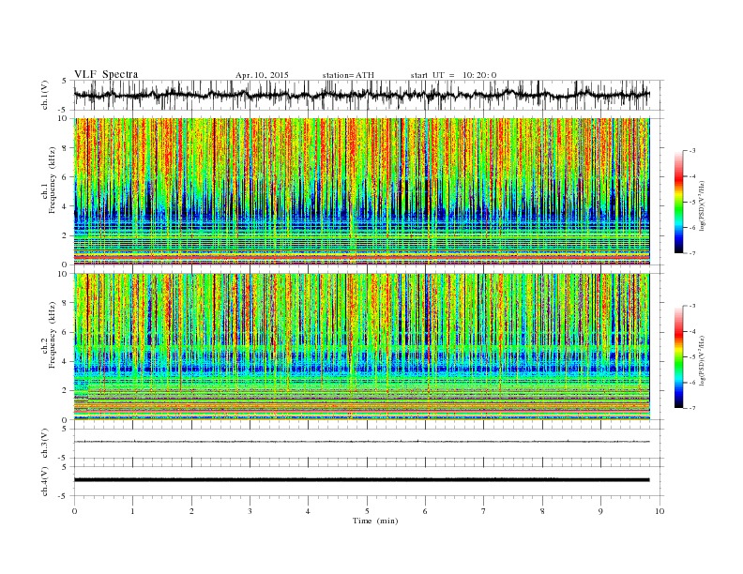Click the "Time (min)" x-axis label
This screenshot has height=574, width=743.
click(x=375, y=521)
